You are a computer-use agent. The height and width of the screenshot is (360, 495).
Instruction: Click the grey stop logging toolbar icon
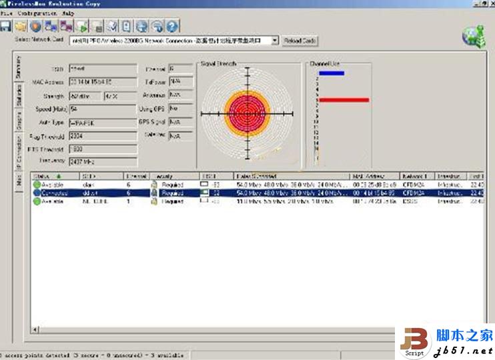(97, 26)
